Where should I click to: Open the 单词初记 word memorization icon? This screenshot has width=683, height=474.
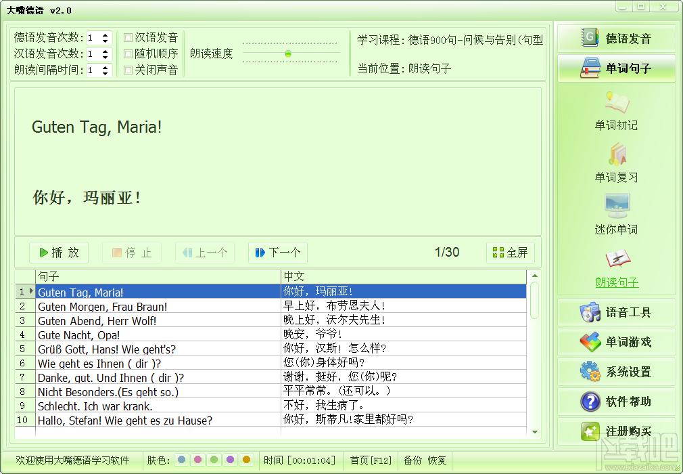pos(616,103)
